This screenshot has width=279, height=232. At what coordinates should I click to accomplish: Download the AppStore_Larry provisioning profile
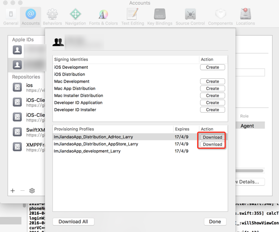(213, 144)
